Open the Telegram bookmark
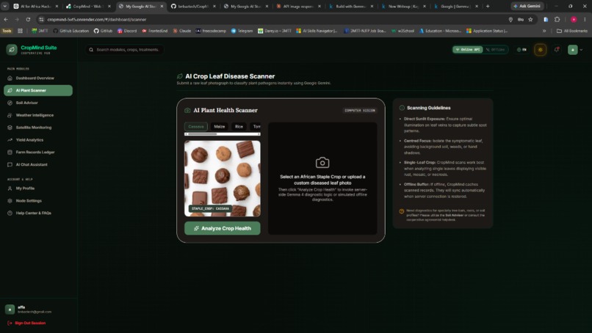This screenshot has width=592, height=333. 242,31
